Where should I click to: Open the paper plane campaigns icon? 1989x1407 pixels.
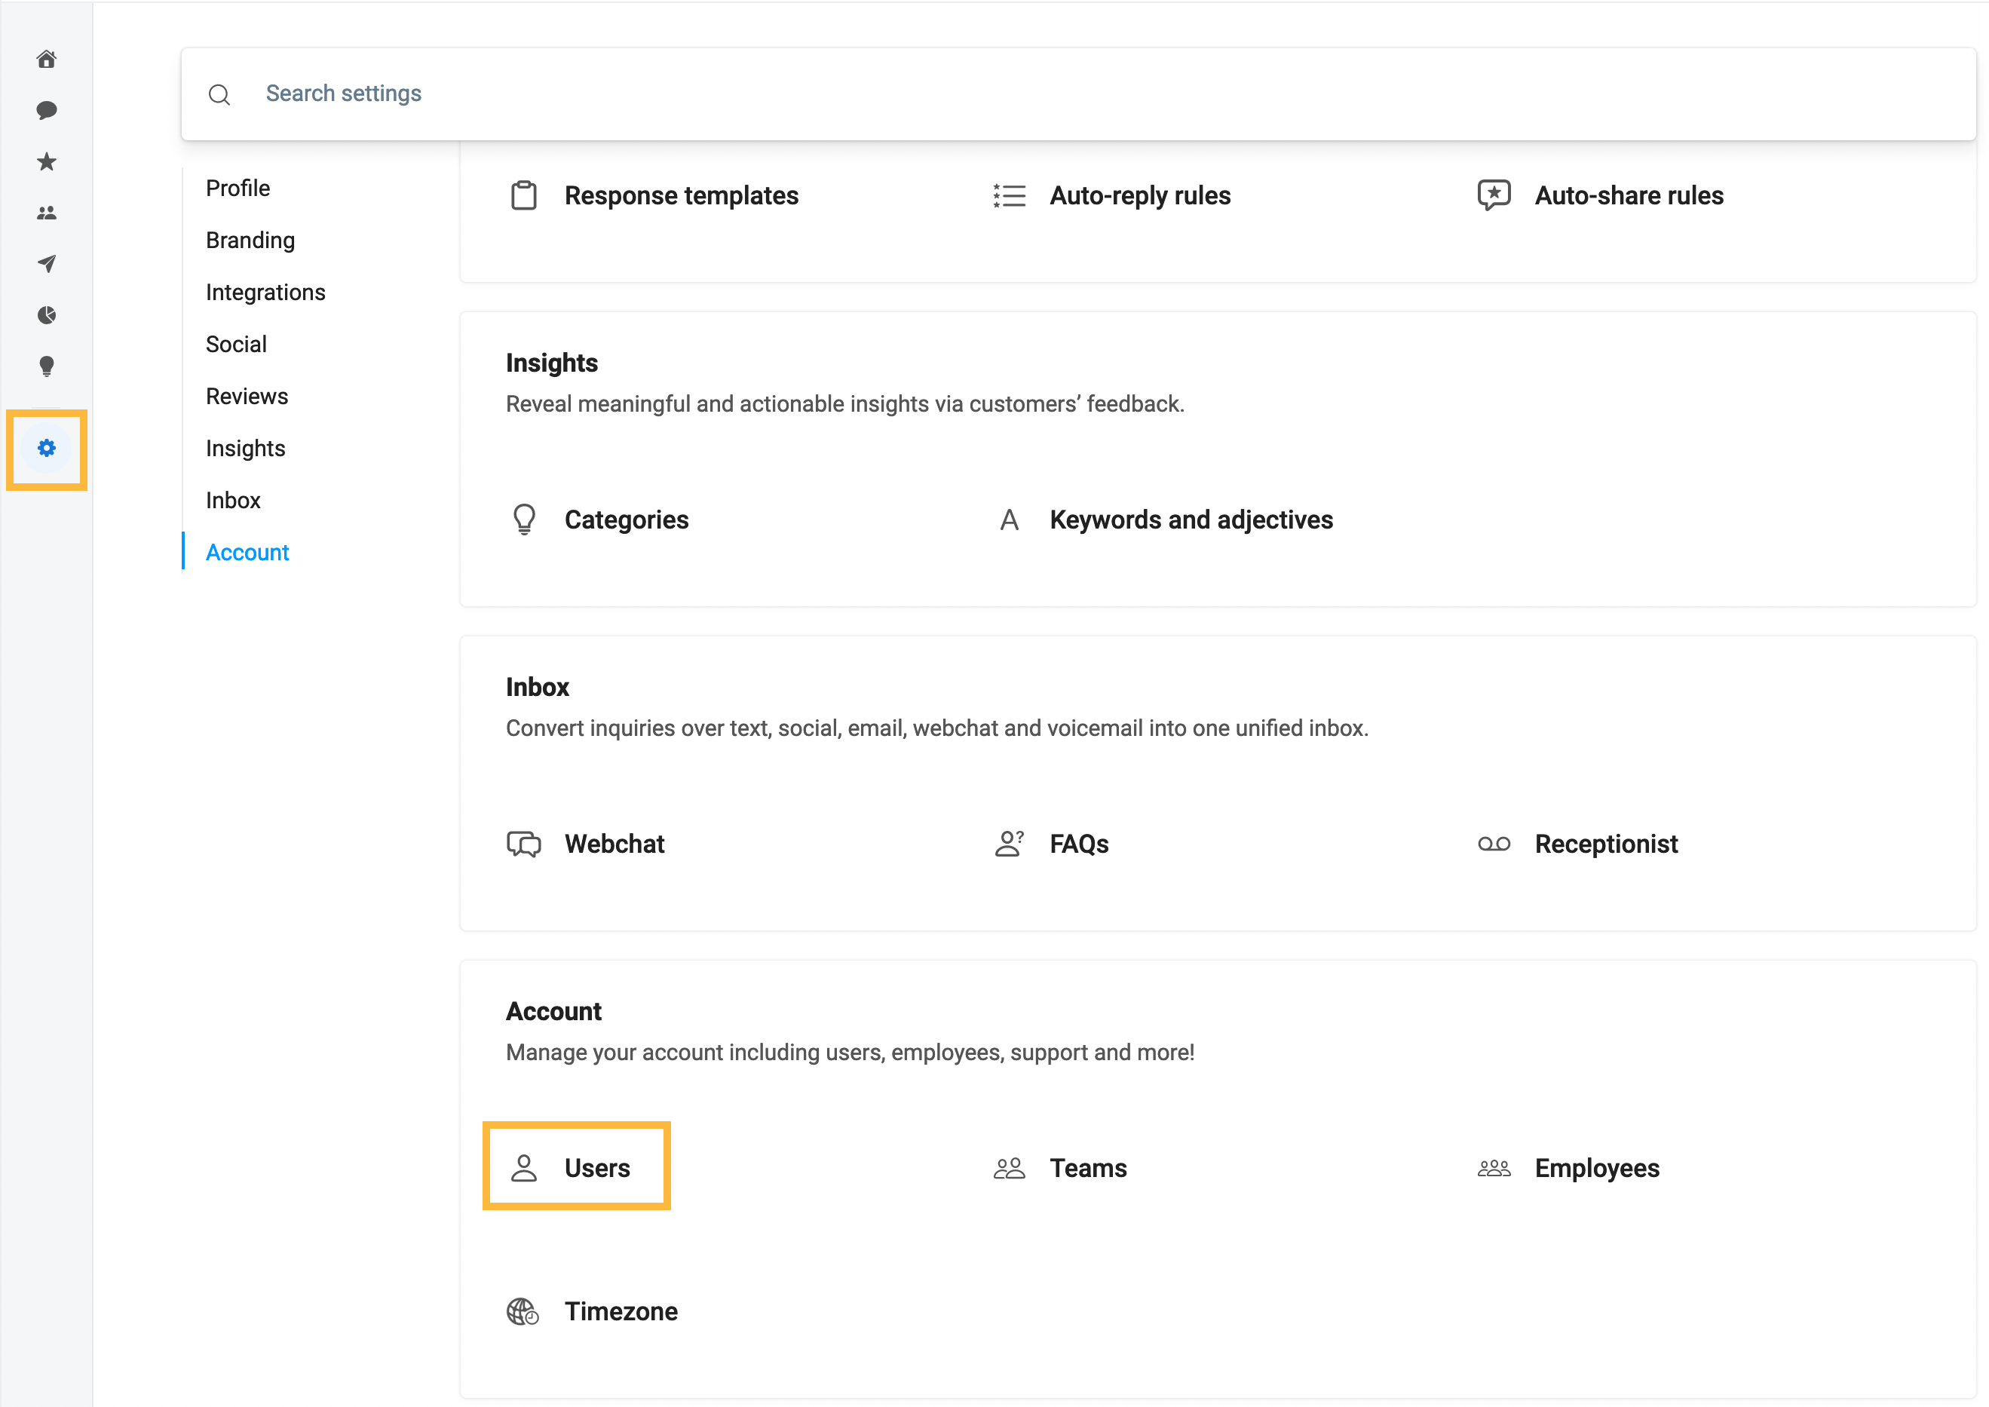tap(47, 263)
